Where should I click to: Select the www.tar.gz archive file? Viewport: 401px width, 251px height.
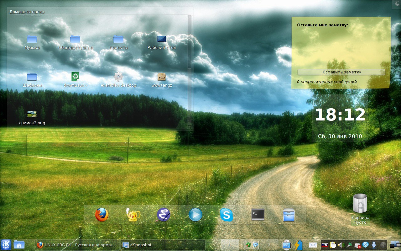[162, 80]
